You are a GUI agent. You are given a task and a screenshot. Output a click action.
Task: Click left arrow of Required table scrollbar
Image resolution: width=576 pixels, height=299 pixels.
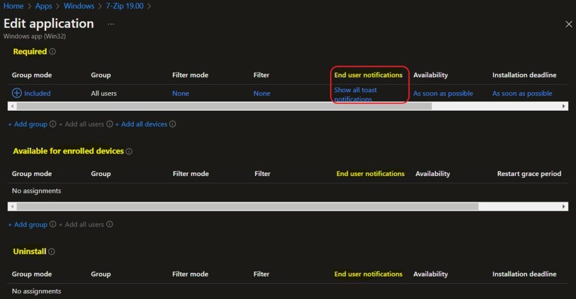[12, 106]
